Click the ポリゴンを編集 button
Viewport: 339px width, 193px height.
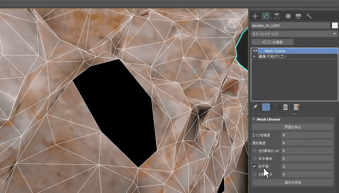click(x=272, y=42)
